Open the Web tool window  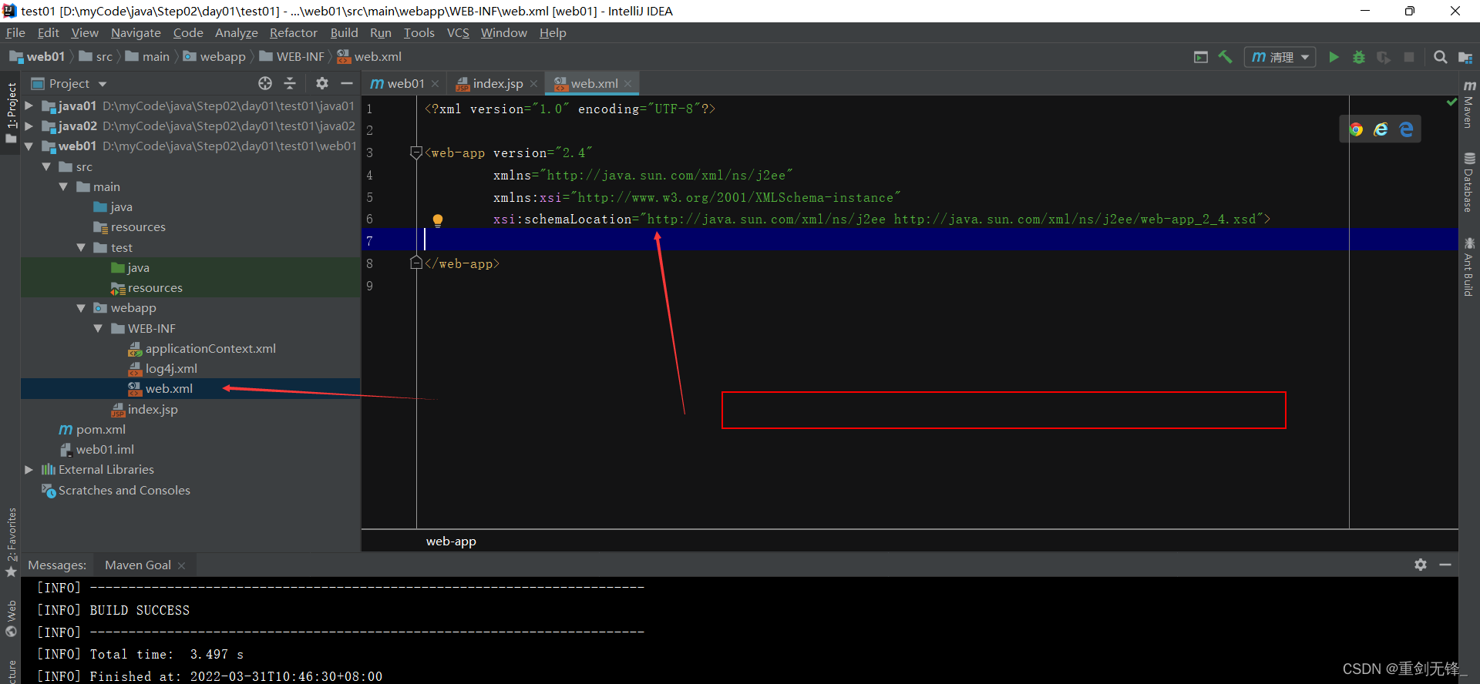point(11,619)
